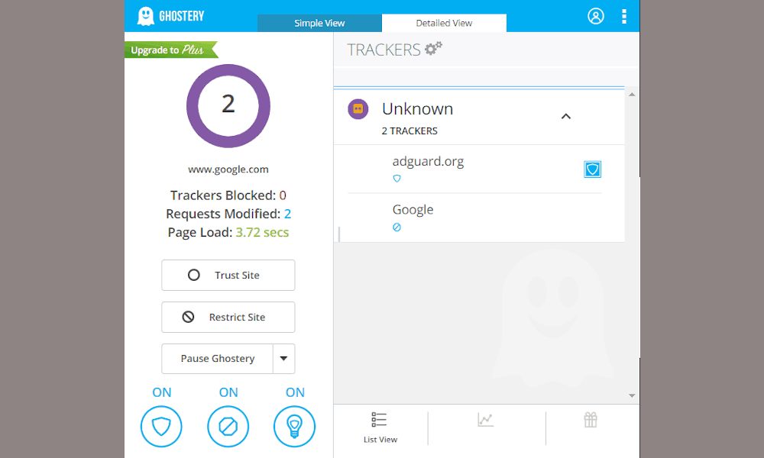
Task: Click the Restrict Site button
Action: point(228,318)
